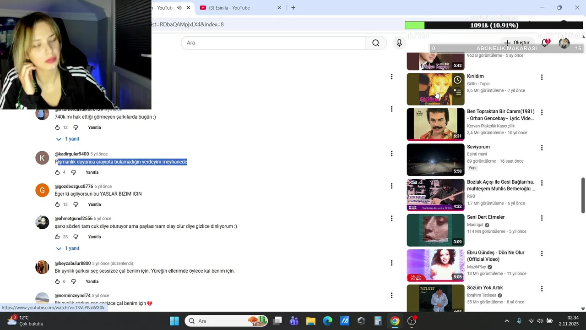This screenshot has height=330, width=586.
Task: Open the Seviyorum video thumbnail
Action: pos(435,160)
